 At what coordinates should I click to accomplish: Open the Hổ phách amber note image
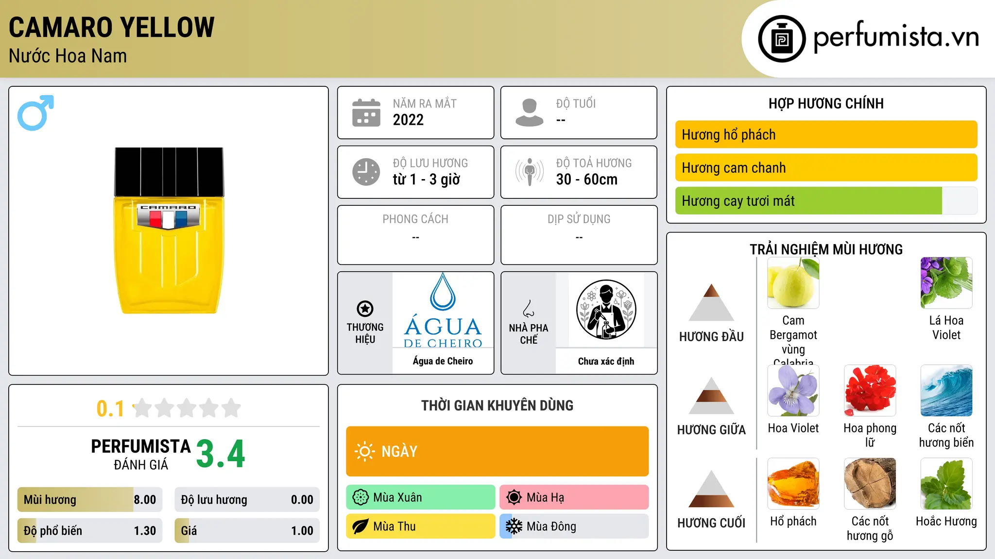click(793, 484)
